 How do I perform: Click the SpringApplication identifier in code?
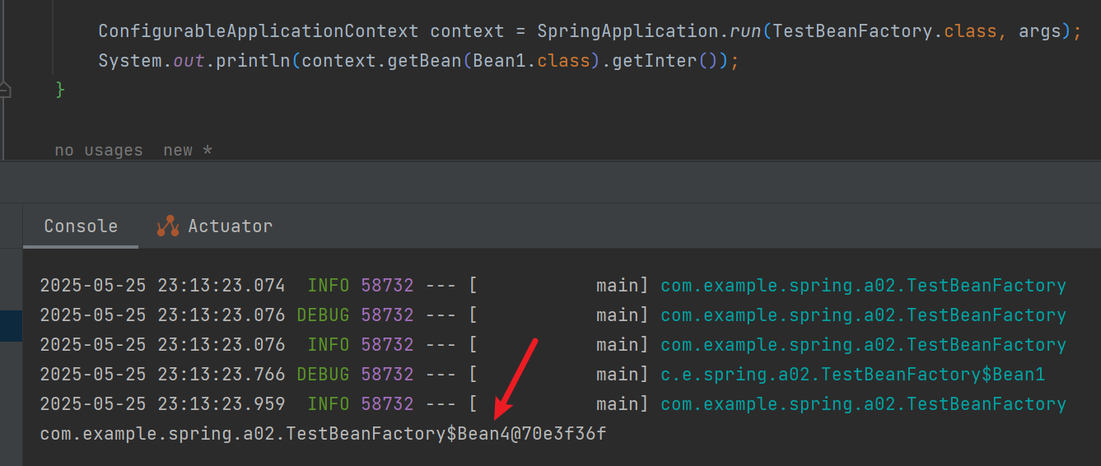pos(628,31)
